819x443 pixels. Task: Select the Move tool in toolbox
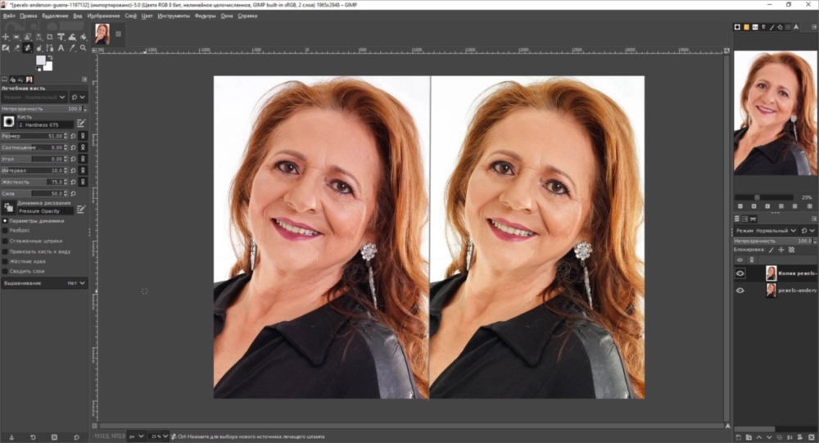pos(5,37)
